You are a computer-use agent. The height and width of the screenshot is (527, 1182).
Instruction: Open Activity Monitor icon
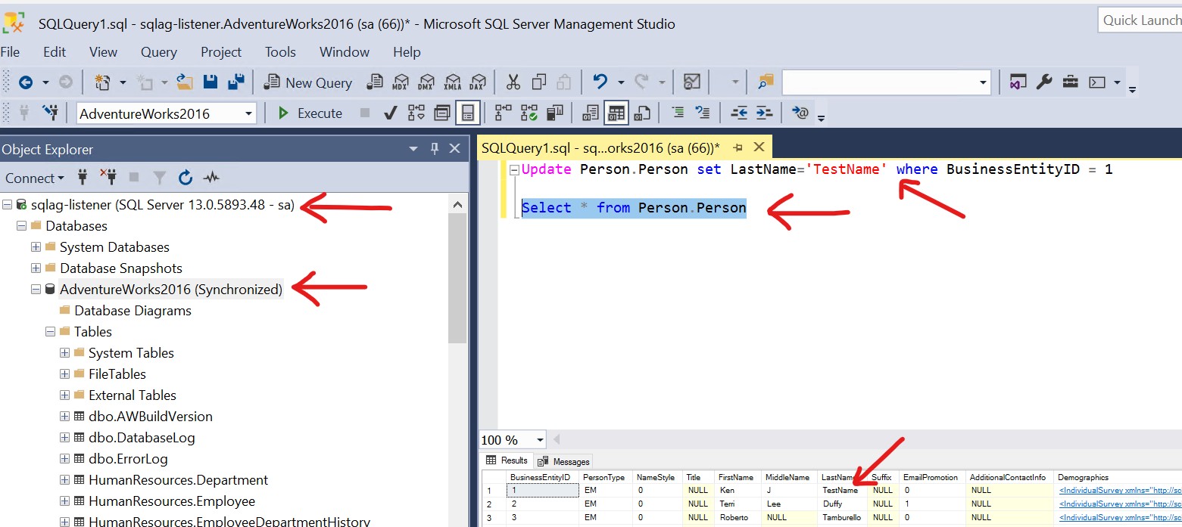691,82
